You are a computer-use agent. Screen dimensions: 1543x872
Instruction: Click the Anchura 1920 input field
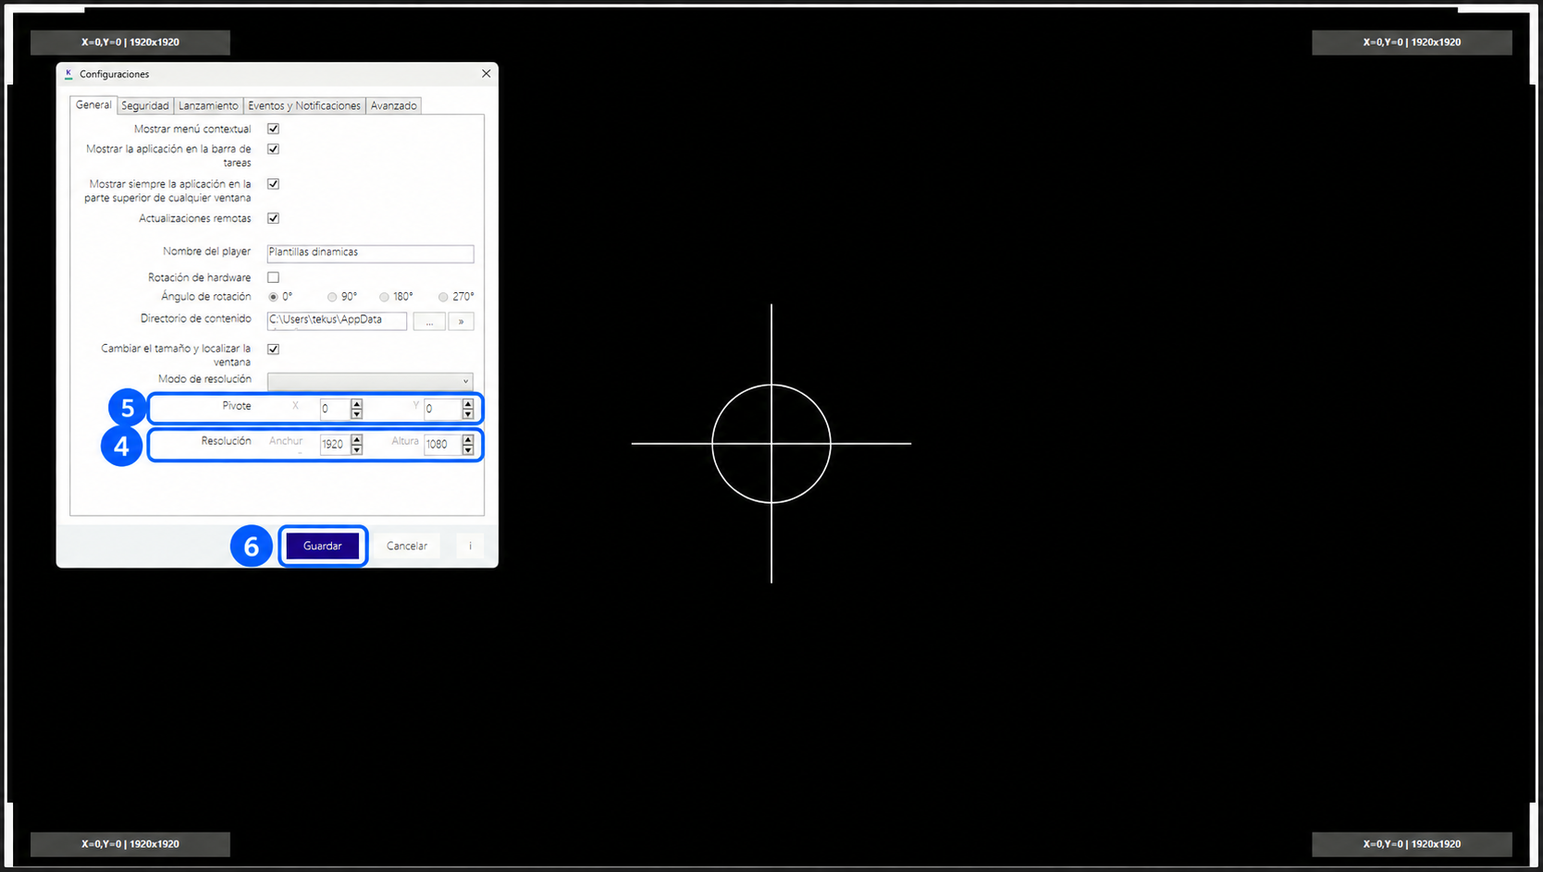click(x=335, y=445)
